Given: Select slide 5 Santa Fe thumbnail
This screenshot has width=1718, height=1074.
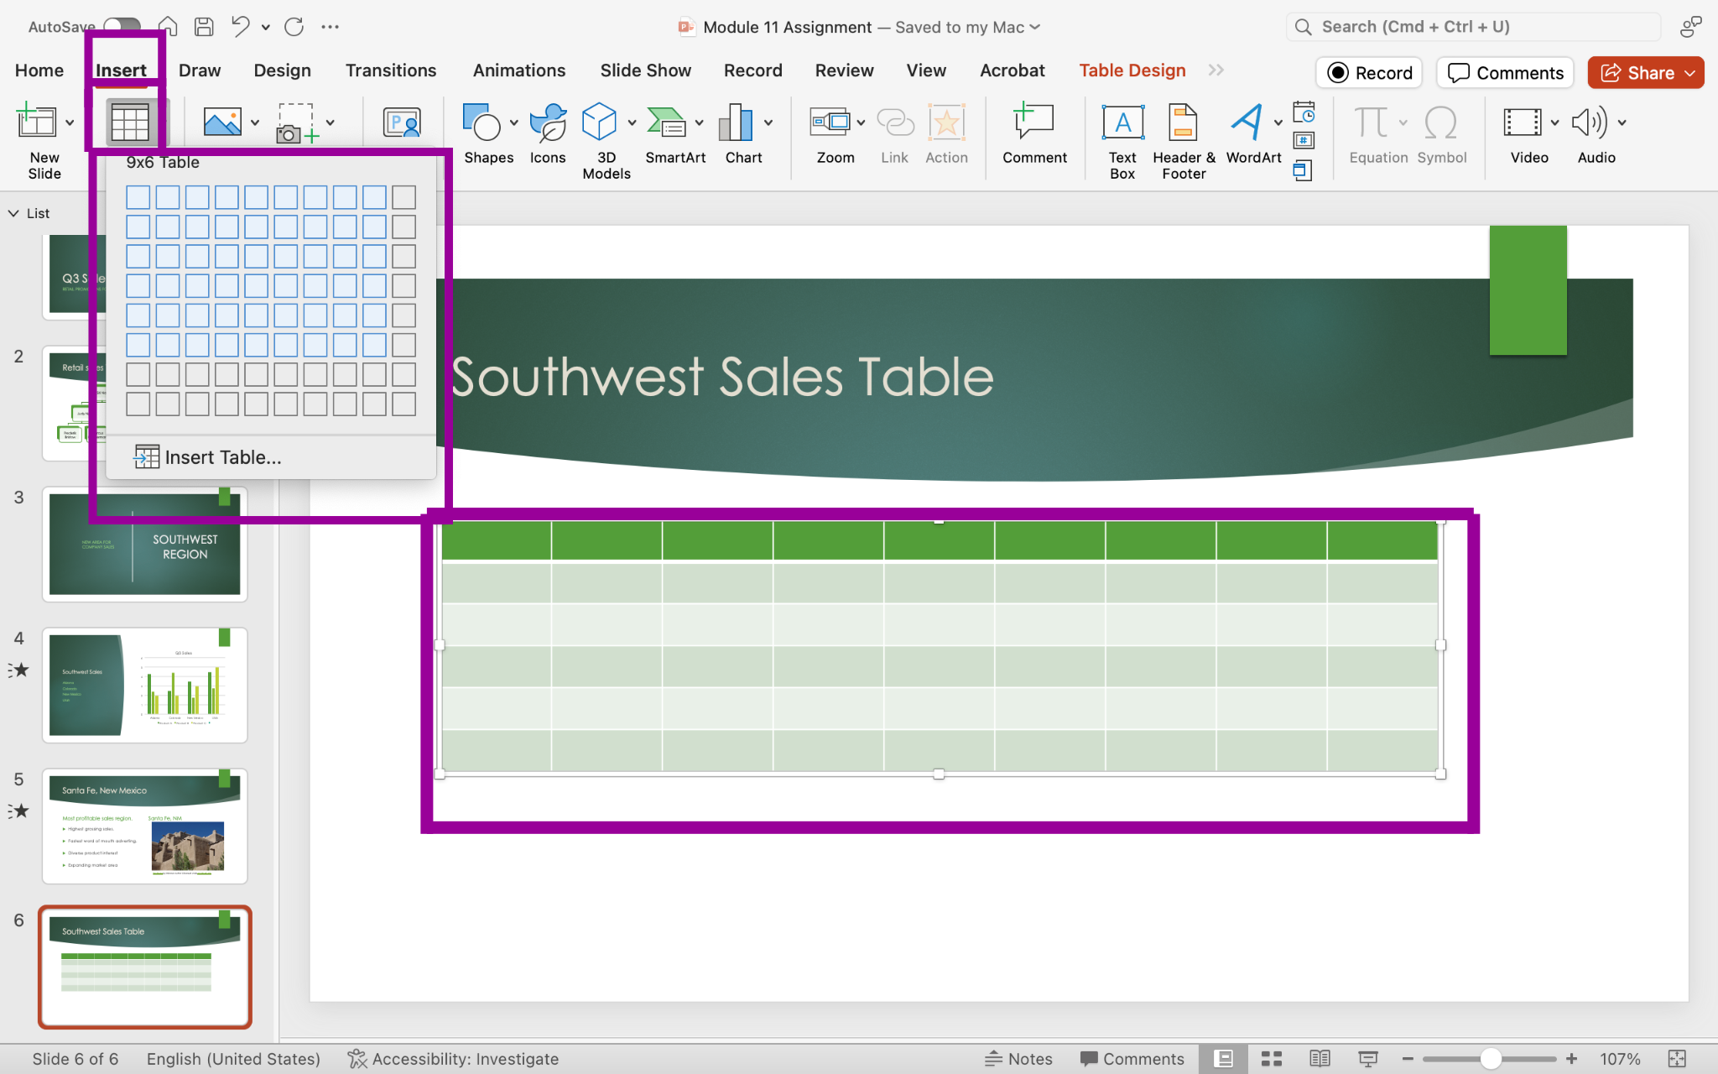Looking at the screenshot, I should pyautogui.click(x=145, y=826).
